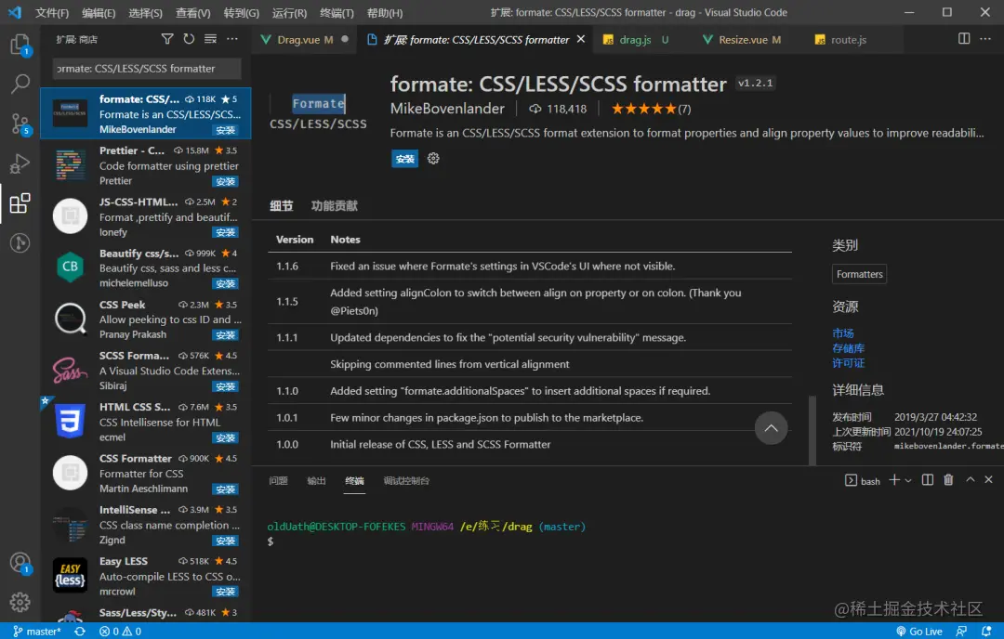1004x639 pixels.
Task: Synchronize changes icon in status bar
Action: [x=79, y=632]
